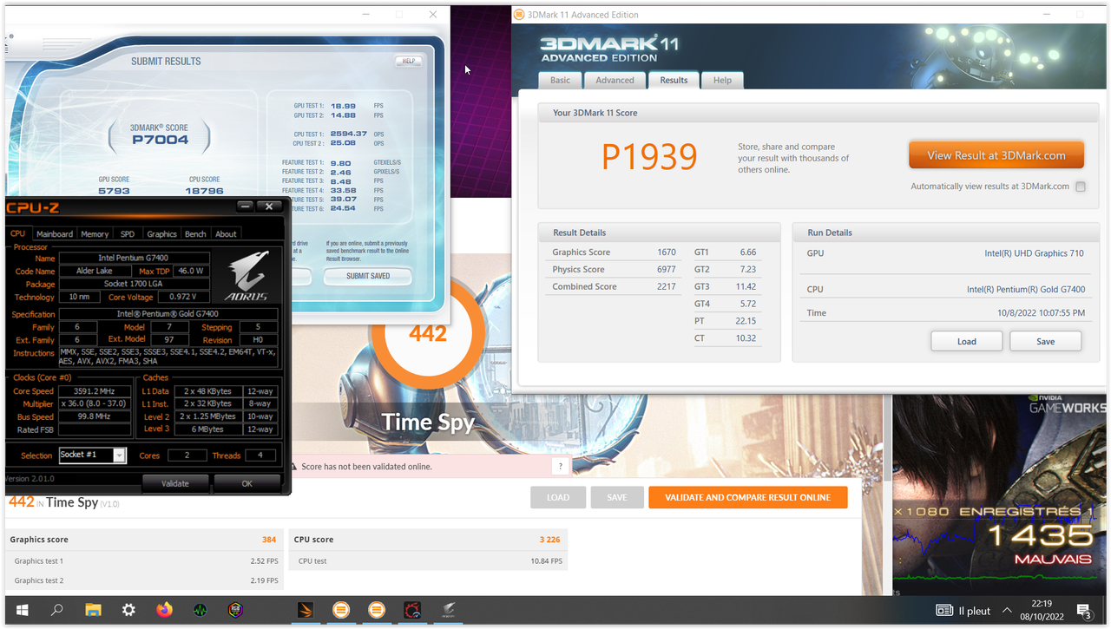Viewport: 1111px width, 629px height.
Task: Click OK in CPU-Z
Action: click(x=247, y=483)
